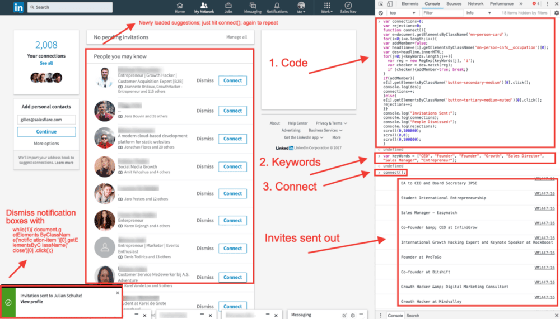Open the Me profile menu

coord(301,7)
